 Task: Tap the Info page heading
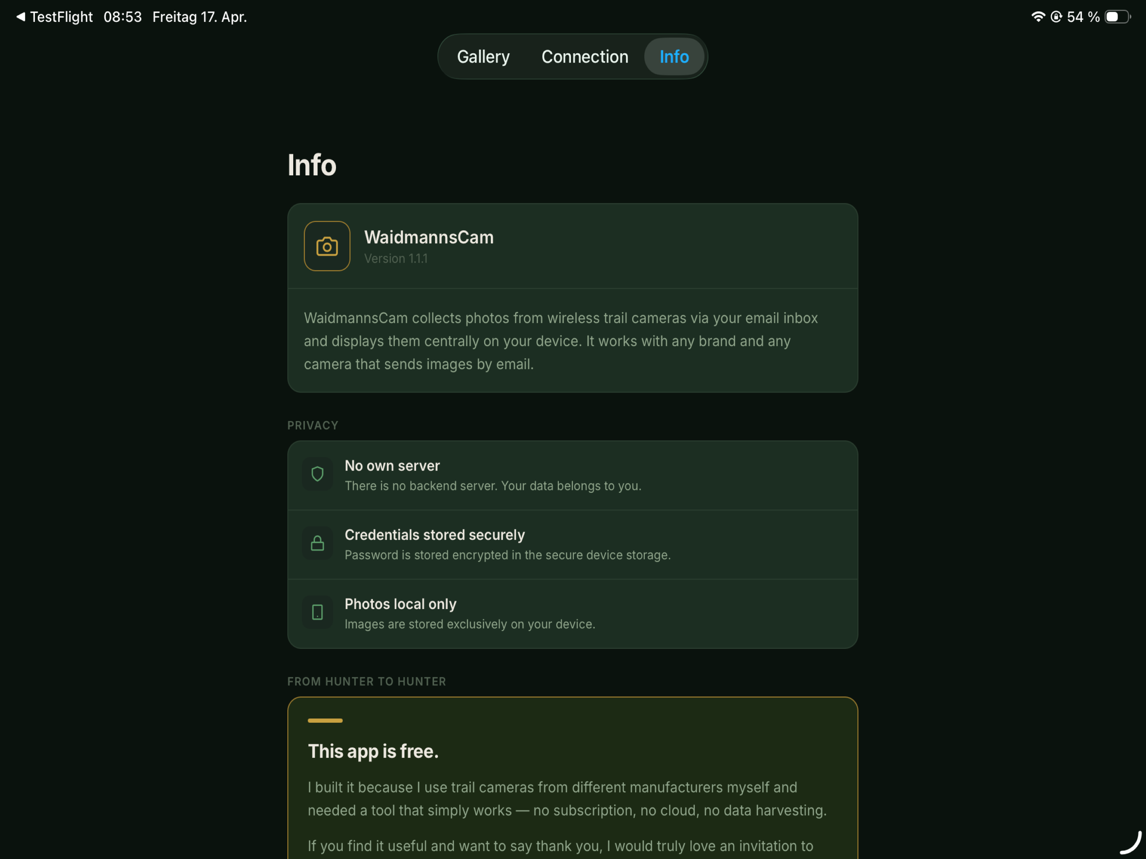tap(312, 165)
